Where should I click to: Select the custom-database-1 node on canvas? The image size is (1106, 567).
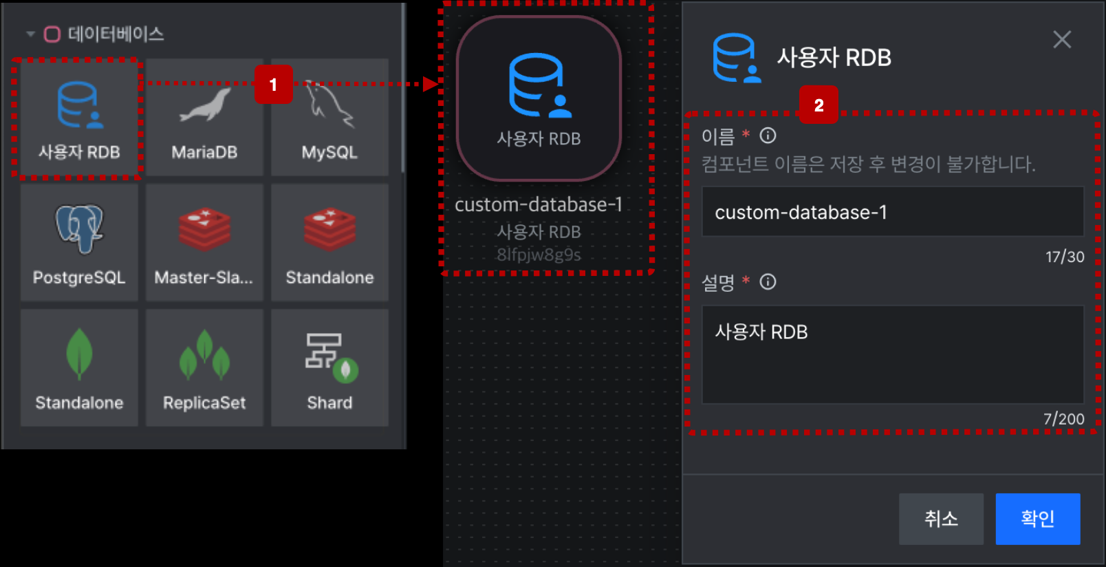tap(539, 99)
